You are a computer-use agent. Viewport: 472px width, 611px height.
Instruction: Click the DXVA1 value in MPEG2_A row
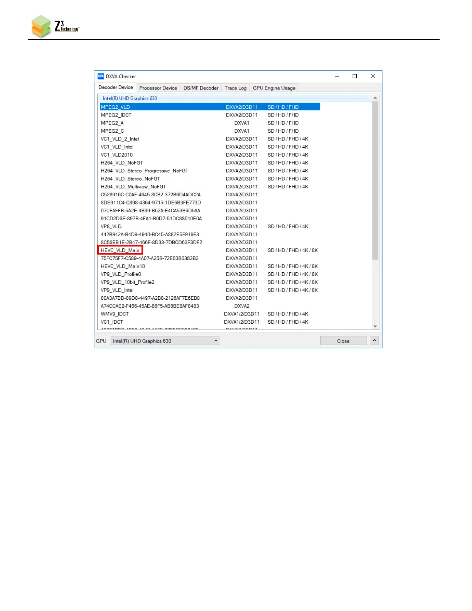242,123
